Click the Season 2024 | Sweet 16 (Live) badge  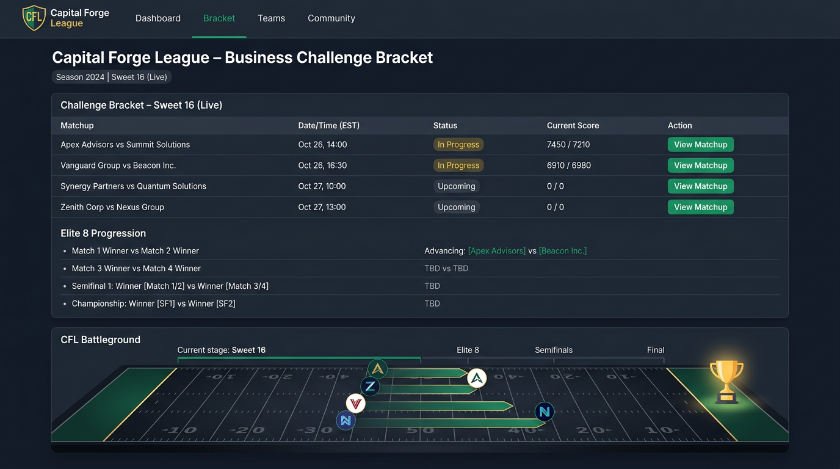tap(112, 77)
